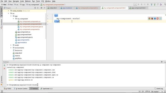This screenshot has width=166, height=93.
Task: Open the VCS menu
Action: pos(43,1)
